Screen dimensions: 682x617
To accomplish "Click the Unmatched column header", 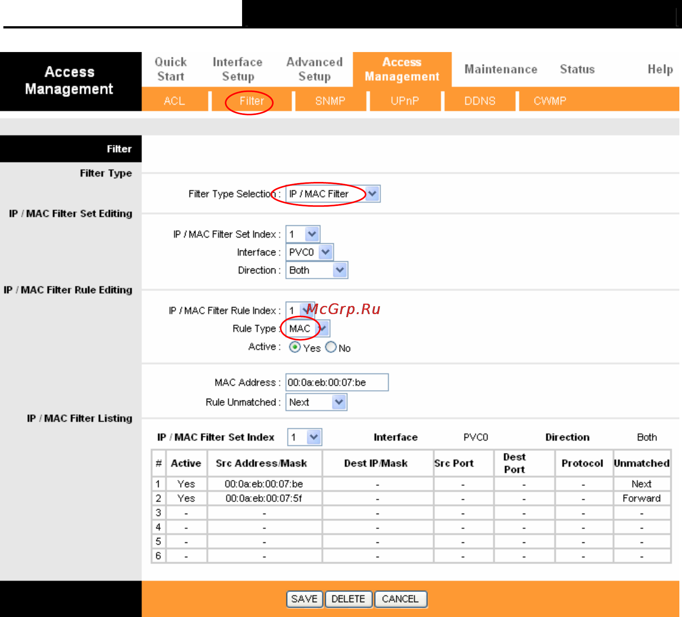I will 642,463.
